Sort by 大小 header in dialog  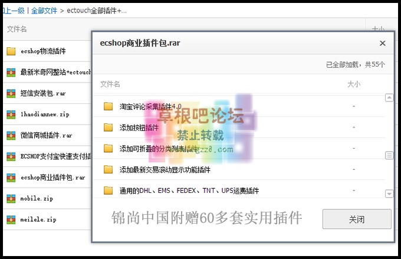click(354, 84)
